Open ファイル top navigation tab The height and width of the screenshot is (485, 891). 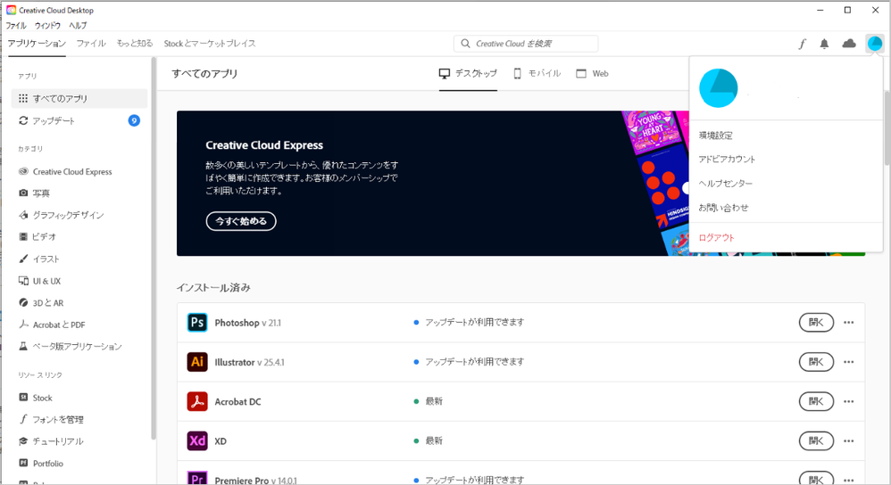click(x=91, y=44)
